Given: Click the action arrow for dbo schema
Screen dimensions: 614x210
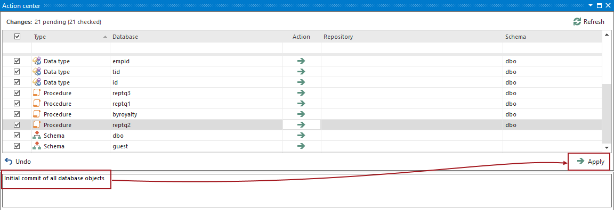Looking at the screenshot, I should point(301,136).
